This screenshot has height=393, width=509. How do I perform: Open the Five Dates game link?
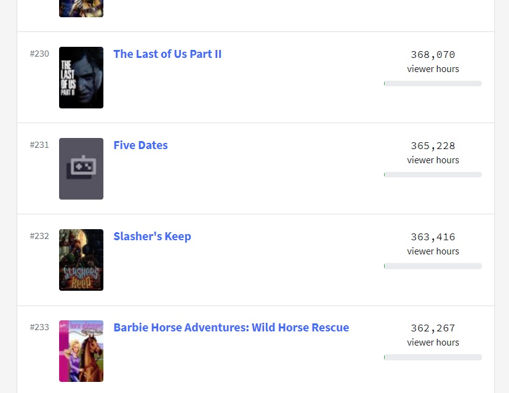coord(140,145)
